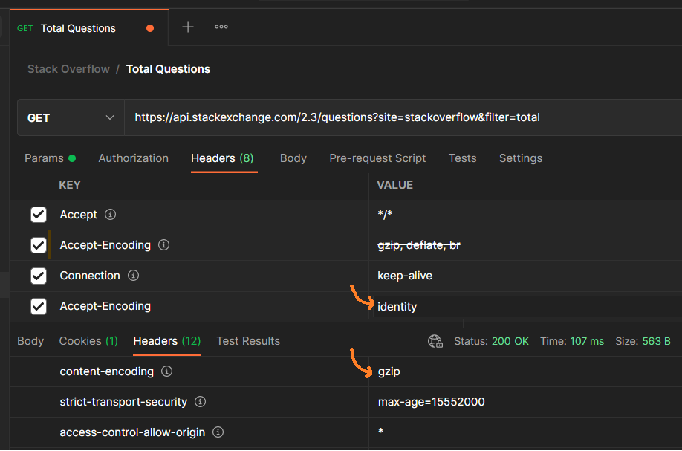Screen dimensions: 682x451
Task: Open a new request tab with the plus icon
Action: coord(187,27)
